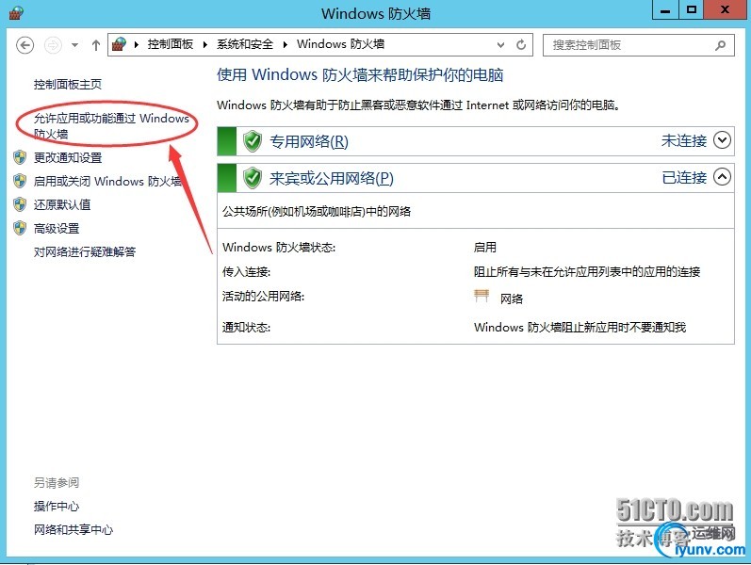The height and width of the screenshot is (565, 751).
Task: Open 还原默认值 link
Action: tap(62, 205)
